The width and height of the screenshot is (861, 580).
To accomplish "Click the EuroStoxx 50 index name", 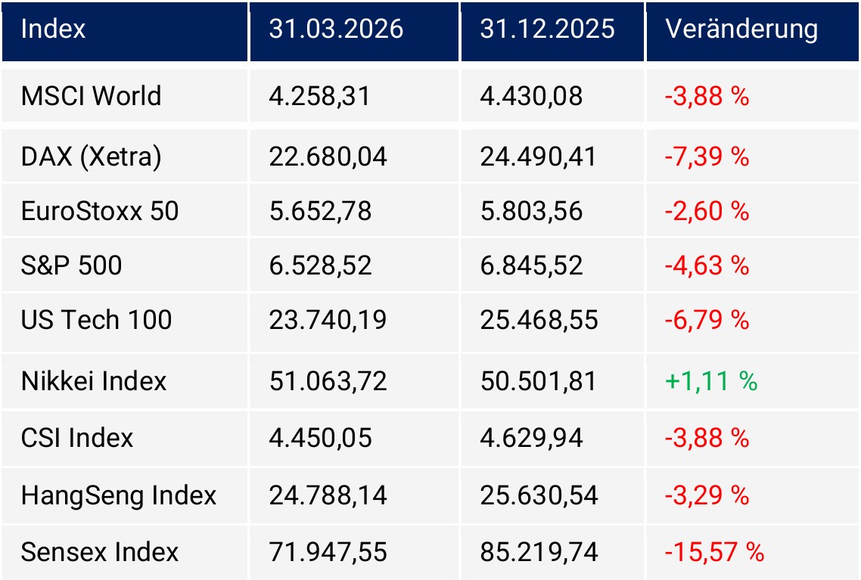I will coord(100,211).
